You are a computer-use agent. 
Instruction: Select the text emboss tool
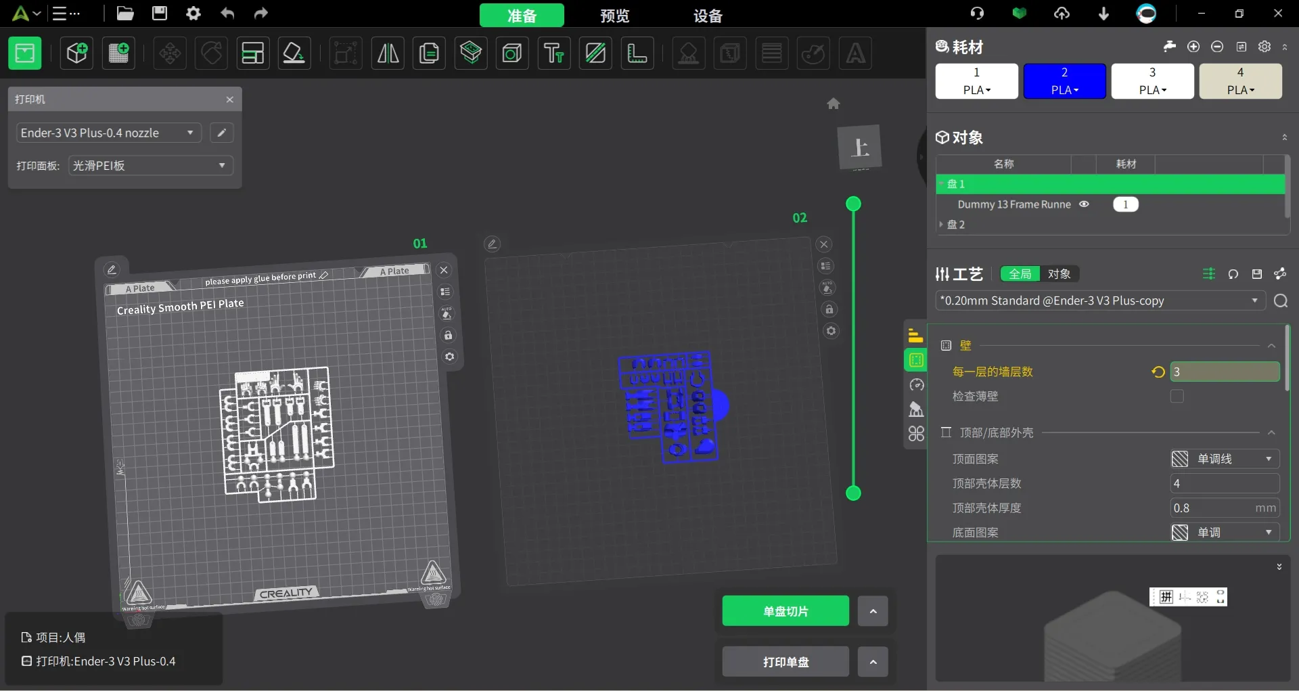(x=554, y=53)
